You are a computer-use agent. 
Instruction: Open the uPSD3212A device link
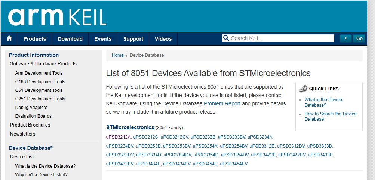(x=119, y=137)
